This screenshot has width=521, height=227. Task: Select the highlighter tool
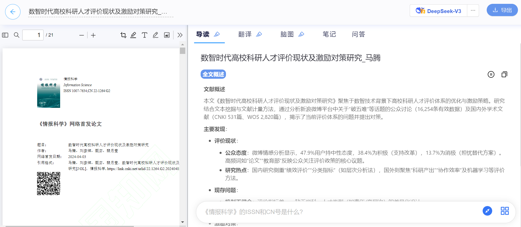(133, 35)
